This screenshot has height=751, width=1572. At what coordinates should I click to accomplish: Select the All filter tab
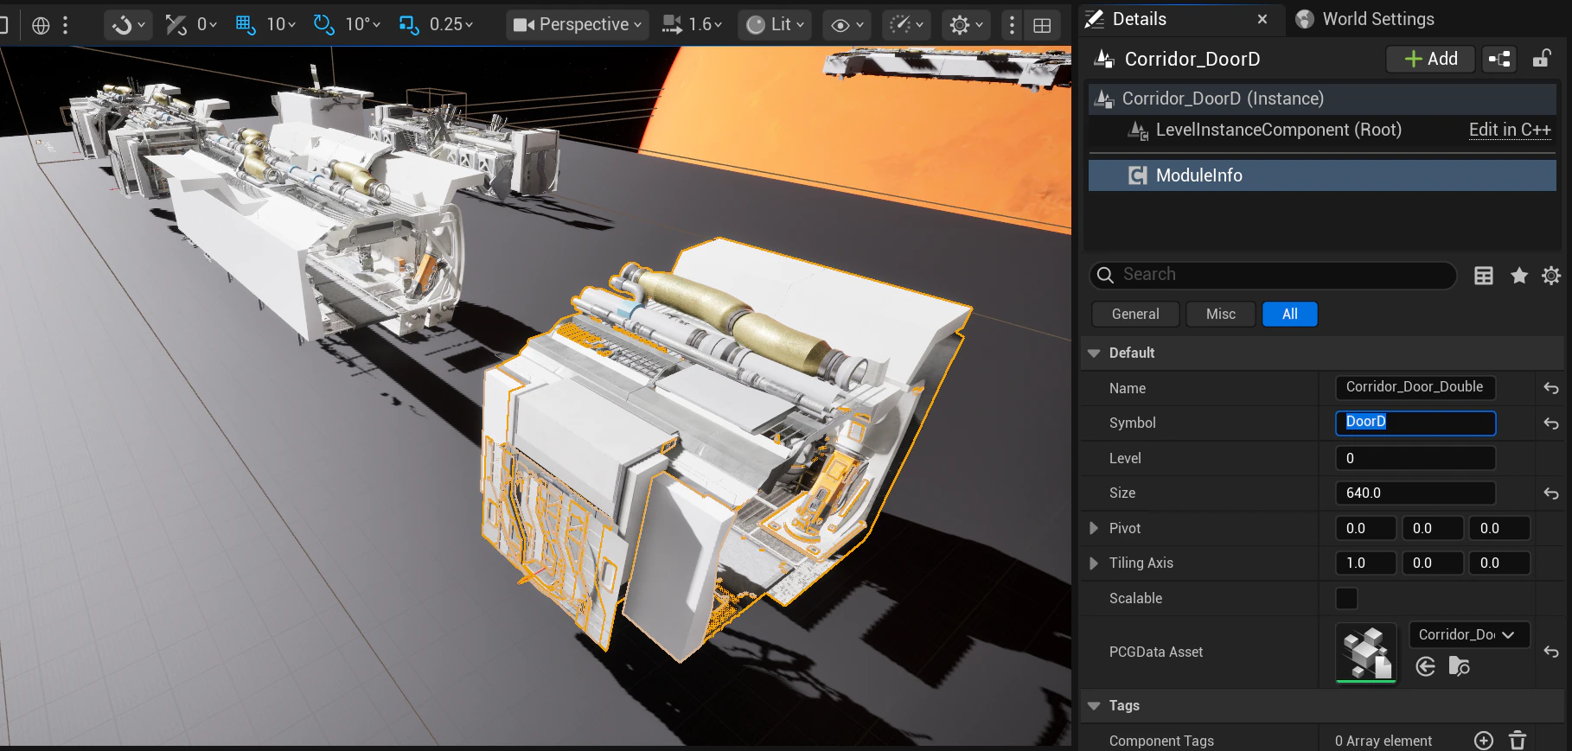tap(1289, 314)
